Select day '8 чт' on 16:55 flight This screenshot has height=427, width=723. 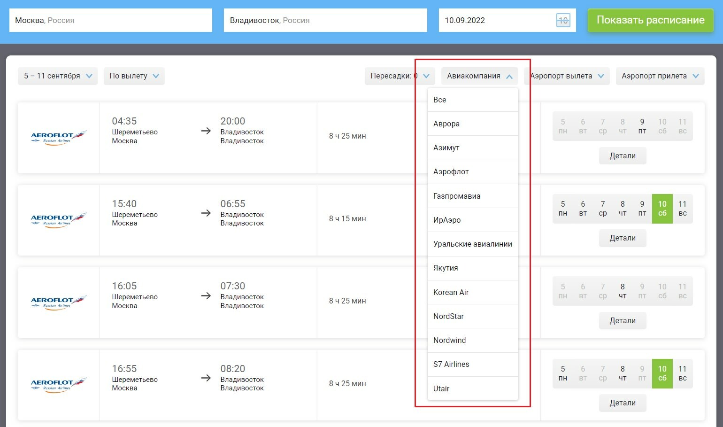(x=623, y=373)
